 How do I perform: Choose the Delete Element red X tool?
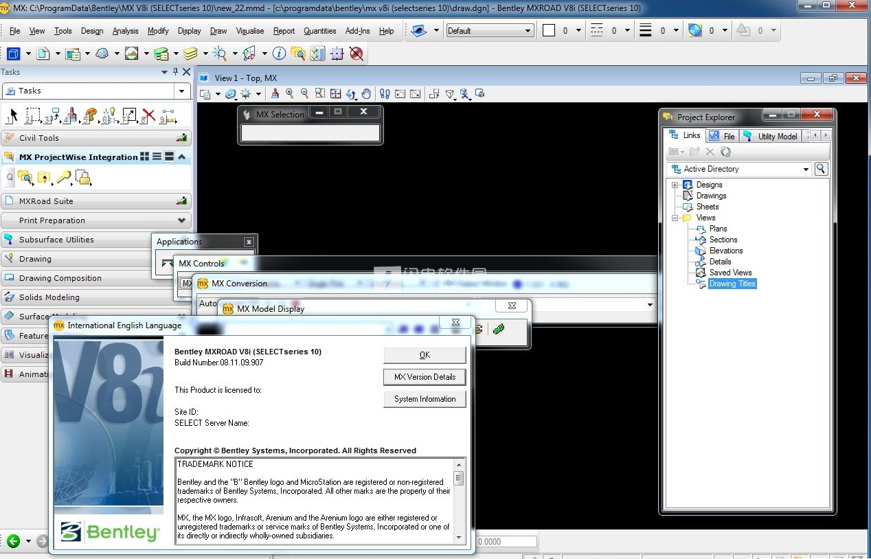[x=148, y=115]
